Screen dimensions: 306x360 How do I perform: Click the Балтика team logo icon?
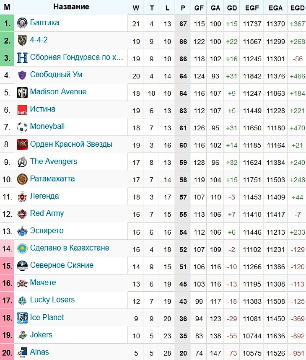click(22, 23)
